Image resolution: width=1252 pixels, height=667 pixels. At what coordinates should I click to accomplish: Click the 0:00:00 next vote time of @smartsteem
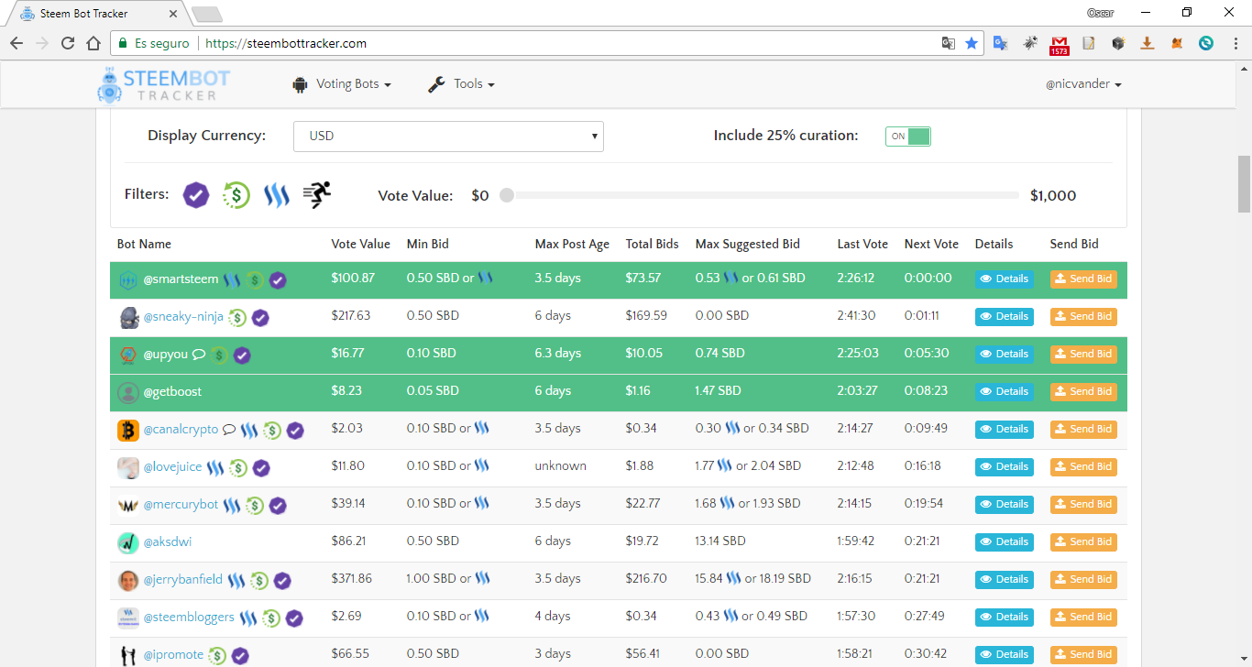[928, 279]
